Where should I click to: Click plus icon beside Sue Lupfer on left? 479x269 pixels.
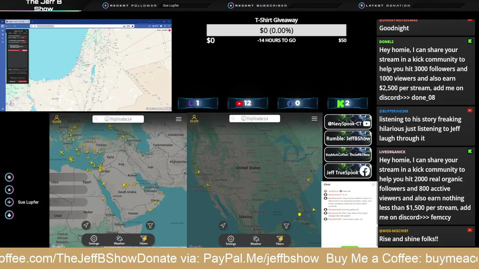pos(9,202)
